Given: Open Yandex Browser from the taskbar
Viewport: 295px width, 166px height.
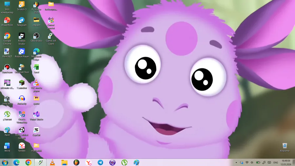Looking at the screenshot, I should tap(88, 162).
